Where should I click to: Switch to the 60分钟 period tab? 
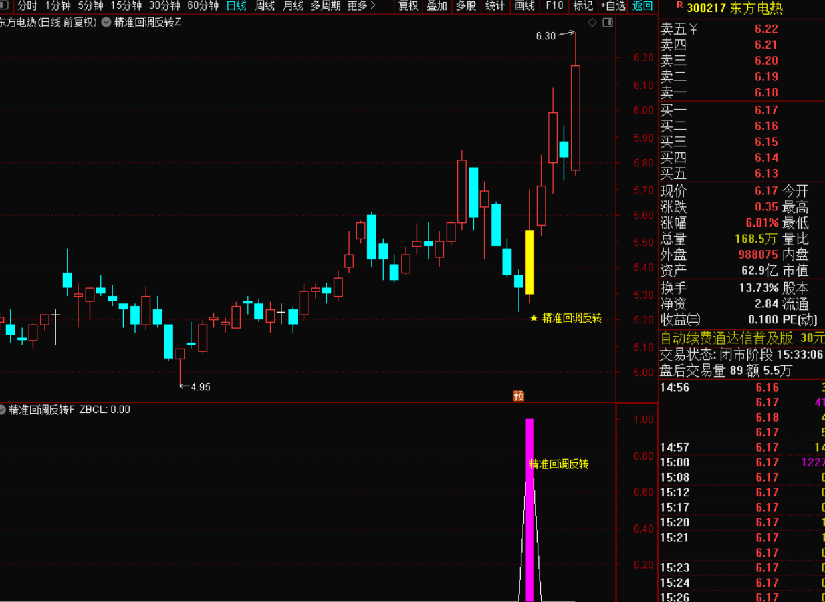[203, 6]
